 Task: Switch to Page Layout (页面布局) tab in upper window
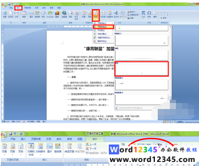[x=28, y=8]
